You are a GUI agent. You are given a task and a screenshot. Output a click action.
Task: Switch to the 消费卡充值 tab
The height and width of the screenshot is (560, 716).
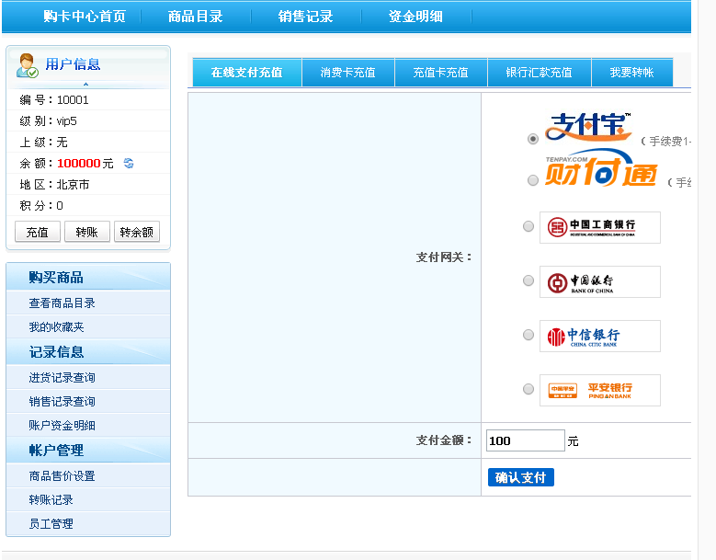pos(348,73)
